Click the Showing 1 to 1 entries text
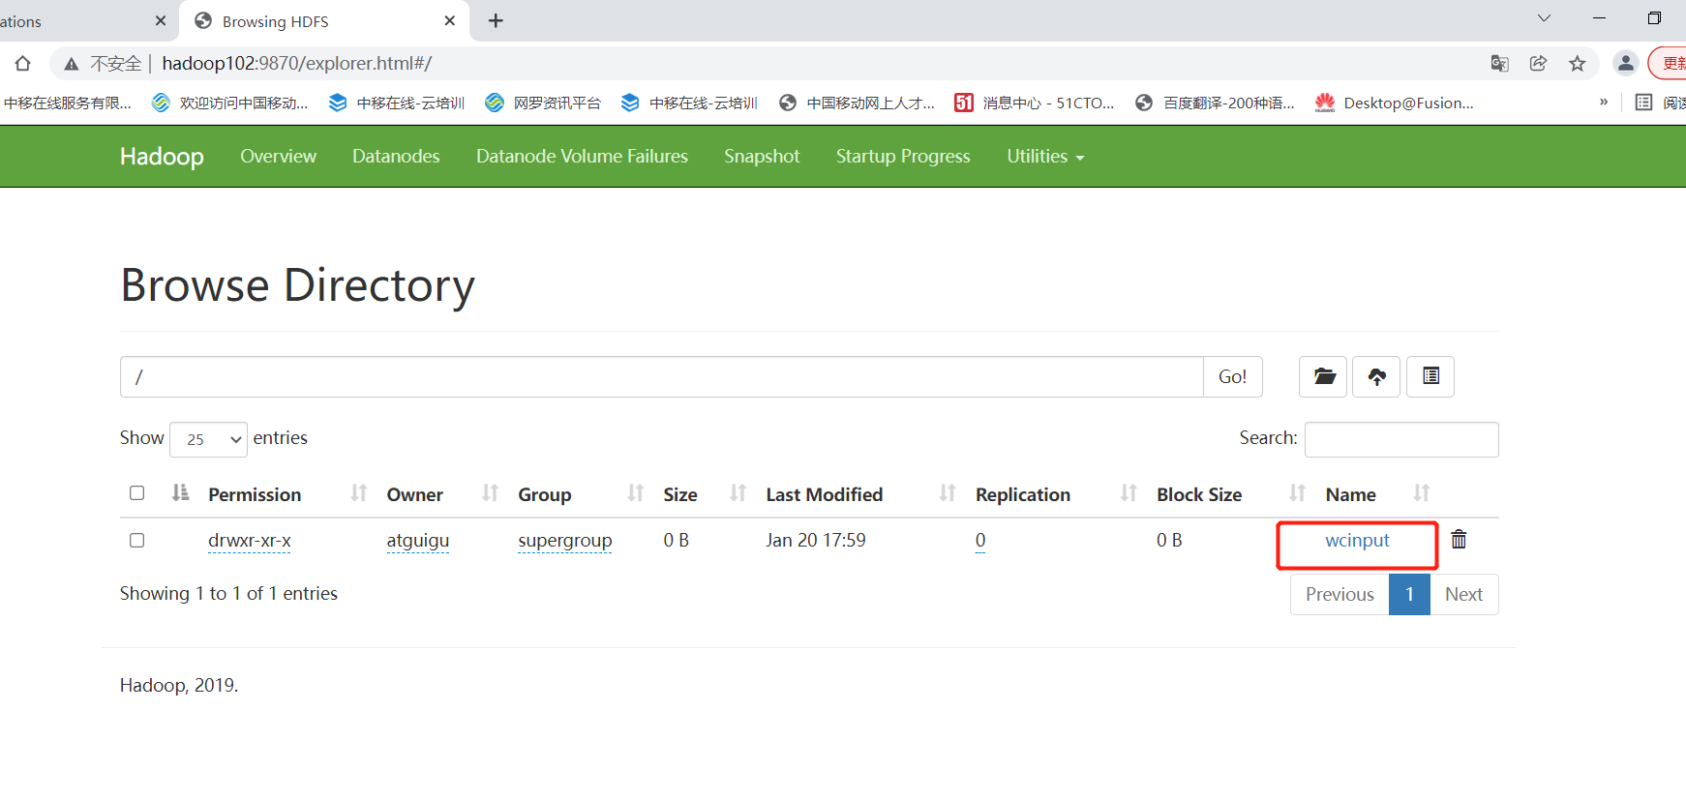This screenshot has width=1686, height=800. 228,593
